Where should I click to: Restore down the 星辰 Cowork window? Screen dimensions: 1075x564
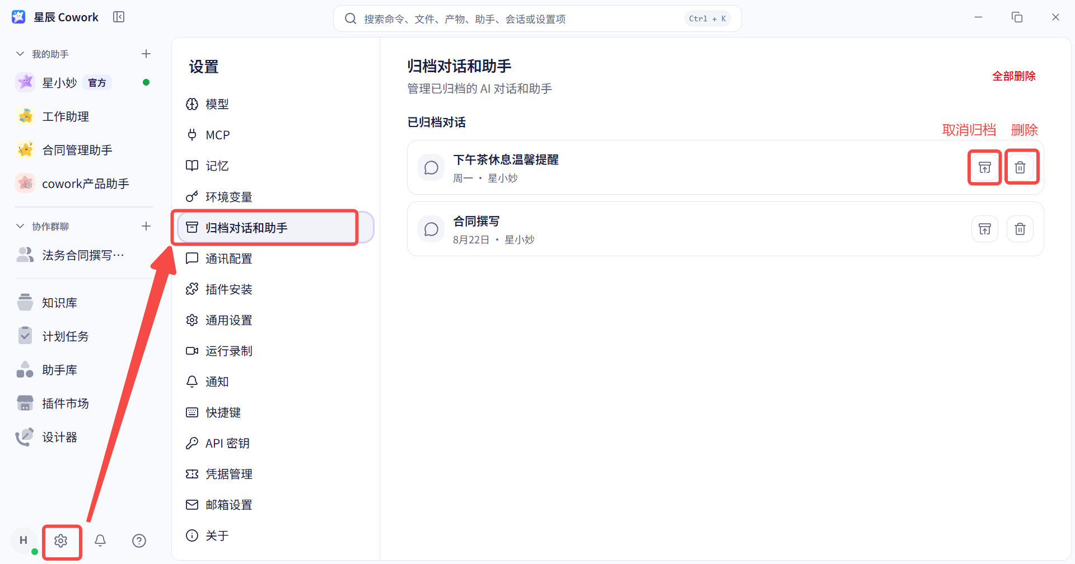pyautogui.click(x=1017, y=17)
